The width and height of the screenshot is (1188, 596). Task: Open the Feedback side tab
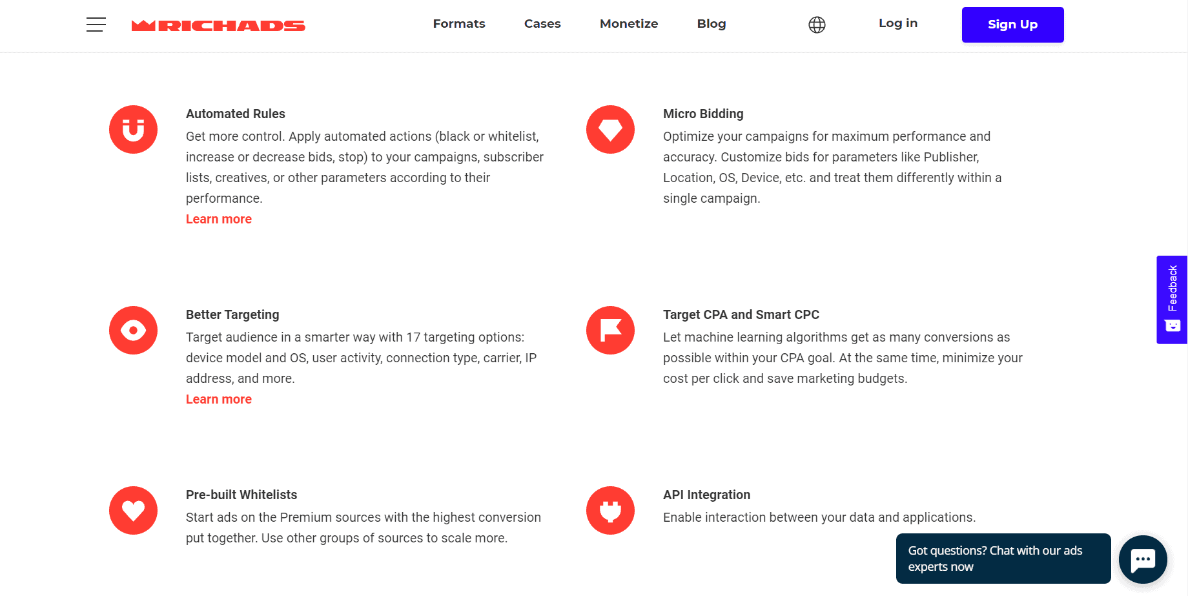(x=1172, y=300)
